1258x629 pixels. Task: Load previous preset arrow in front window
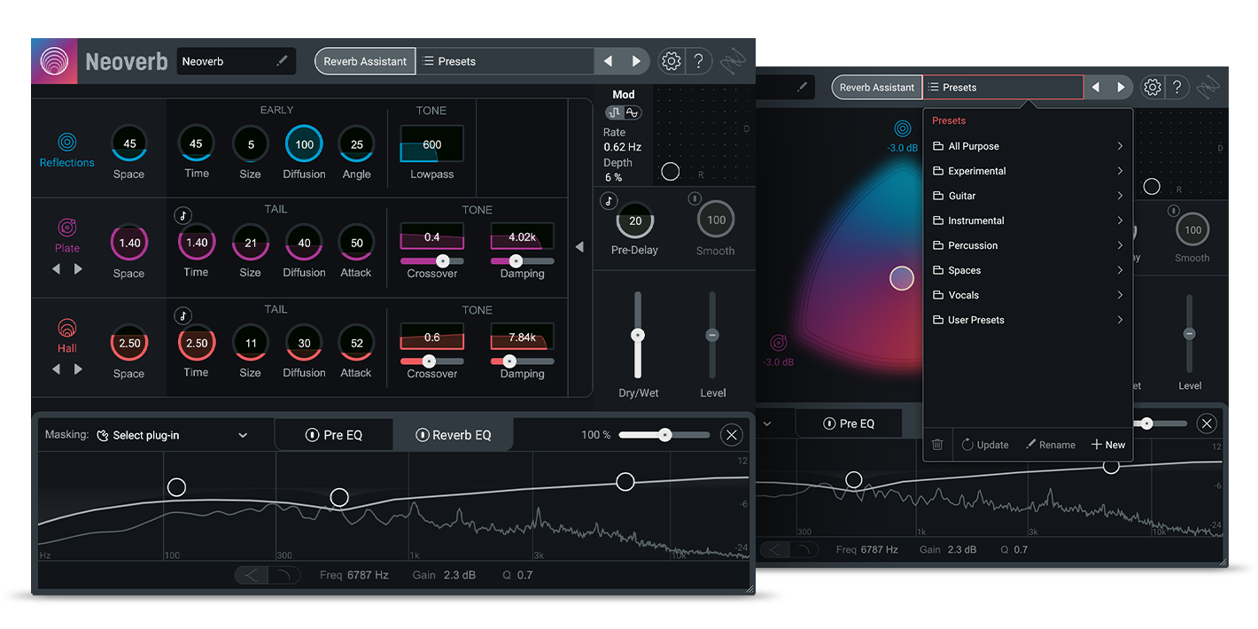[x=608, y=61]
